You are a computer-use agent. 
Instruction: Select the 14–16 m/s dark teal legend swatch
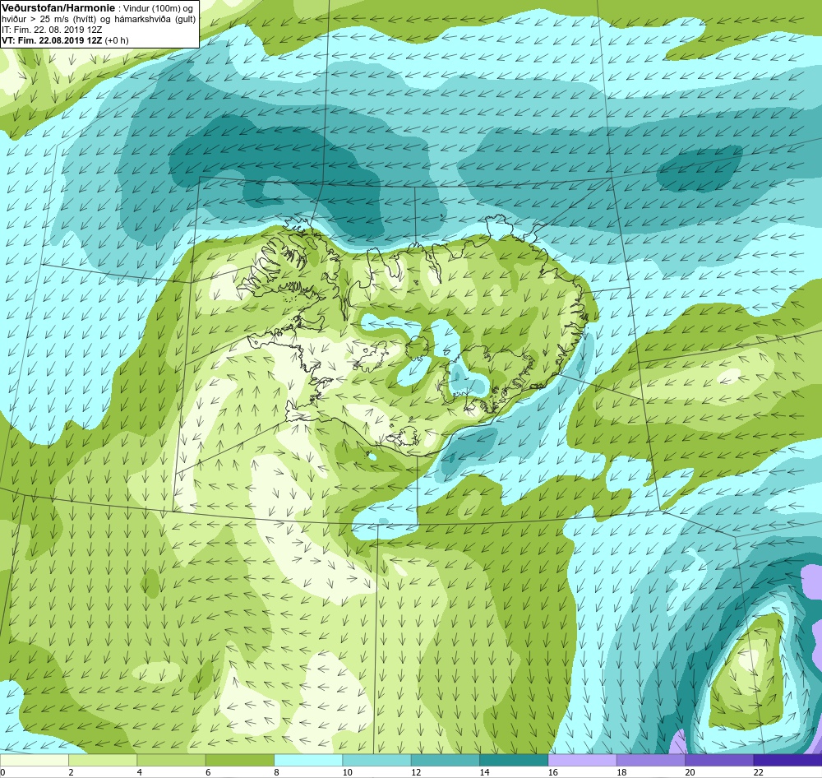[514, 760]
